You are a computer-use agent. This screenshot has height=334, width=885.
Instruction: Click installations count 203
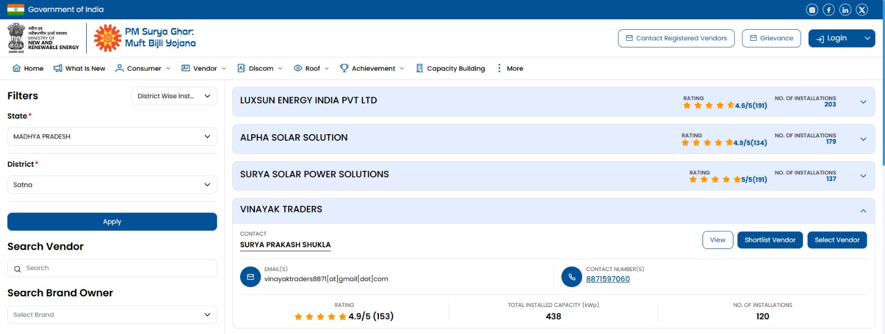point(830,104)
